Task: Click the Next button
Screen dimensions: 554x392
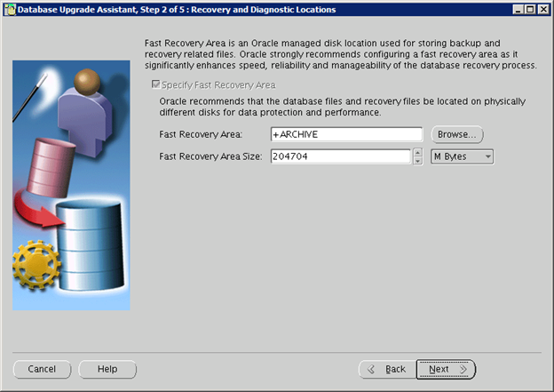Action: (446, 369)
